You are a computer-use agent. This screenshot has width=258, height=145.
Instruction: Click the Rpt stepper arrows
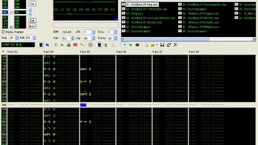coord(34,38)
